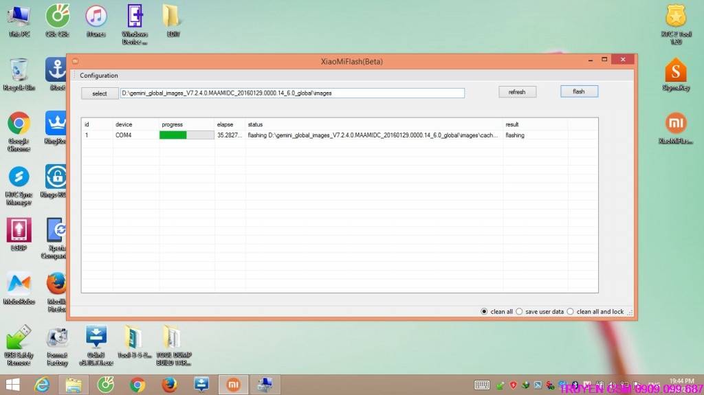The width and height of the screenshot is (704, 395).
Task: Open the XiaoMiFlash desktop shortcut
Action: [x=676, y=128]
